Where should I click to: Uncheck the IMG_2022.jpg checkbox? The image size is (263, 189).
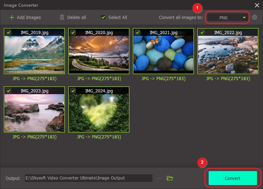click(x=202, y=32)
